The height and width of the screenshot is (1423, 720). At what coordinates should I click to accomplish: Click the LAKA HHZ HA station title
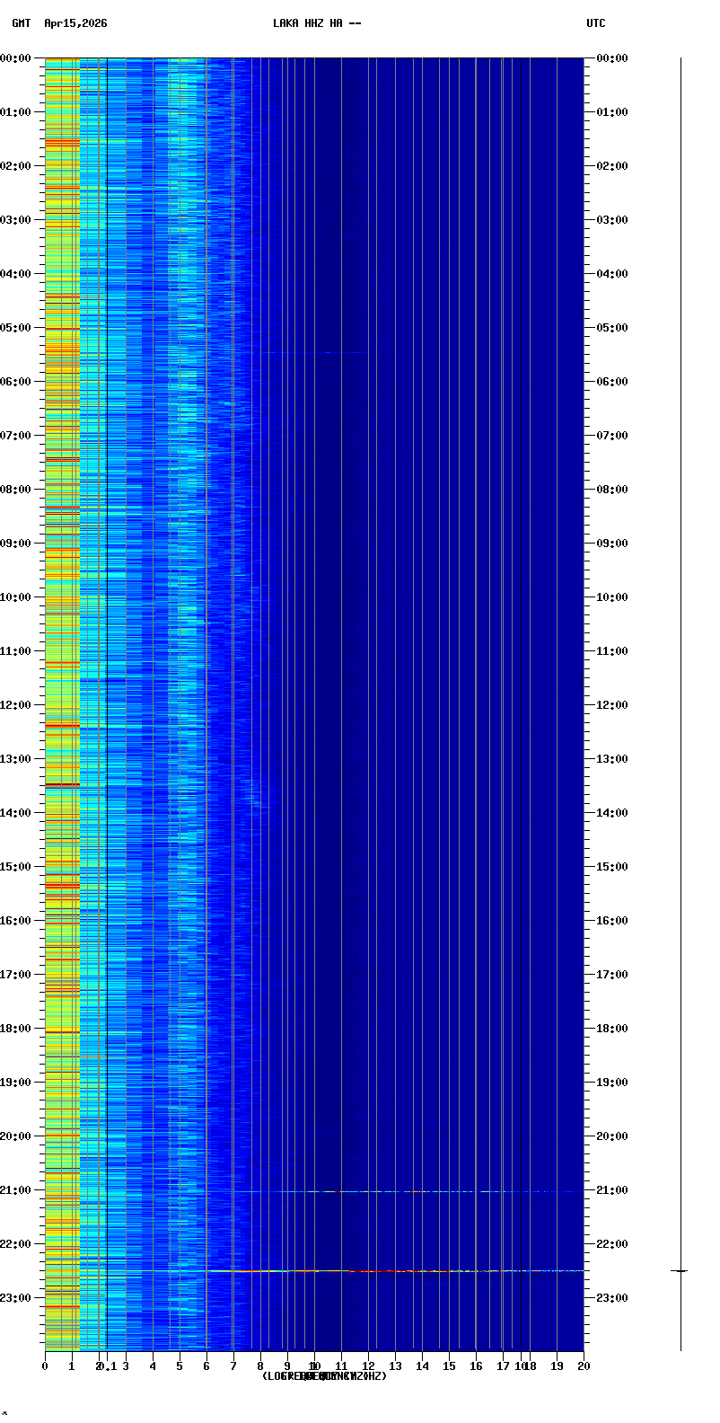(x=316, y=23)
